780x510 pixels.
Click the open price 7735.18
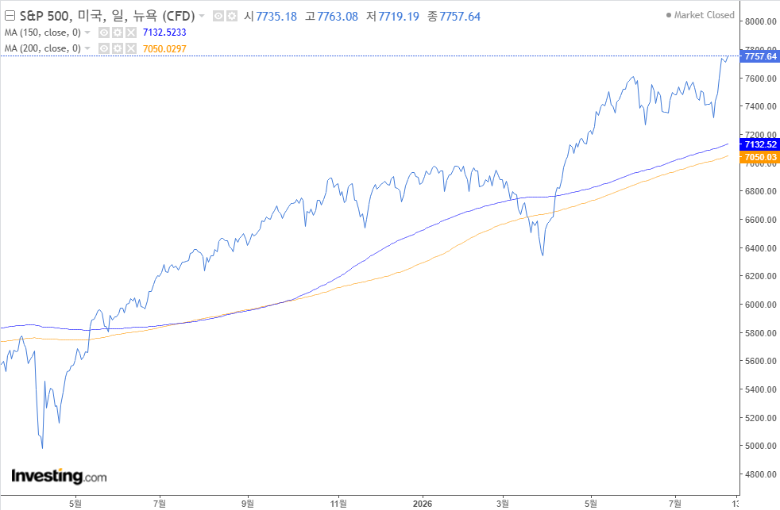(276, 17)
